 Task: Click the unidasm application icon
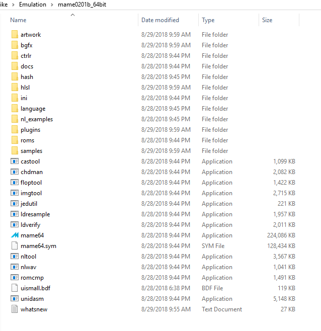(x=15, y=298)
